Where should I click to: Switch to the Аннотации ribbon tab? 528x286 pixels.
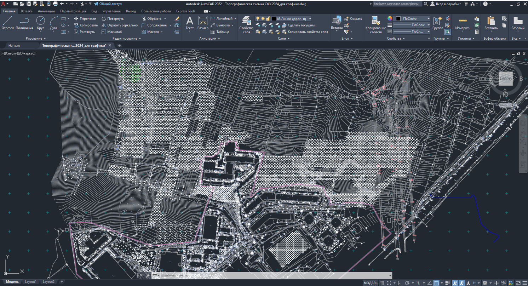46,11
